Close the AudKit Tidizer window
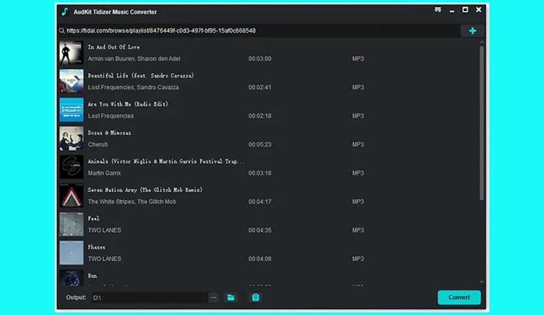This screenshot has height=315, width=544. point(478,10)
